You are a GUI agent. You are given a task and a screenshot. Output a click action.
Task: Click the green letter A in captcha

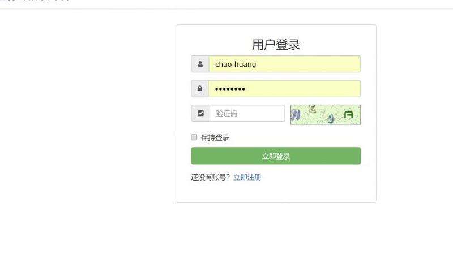pyautogui.click(x=349, y=115)
